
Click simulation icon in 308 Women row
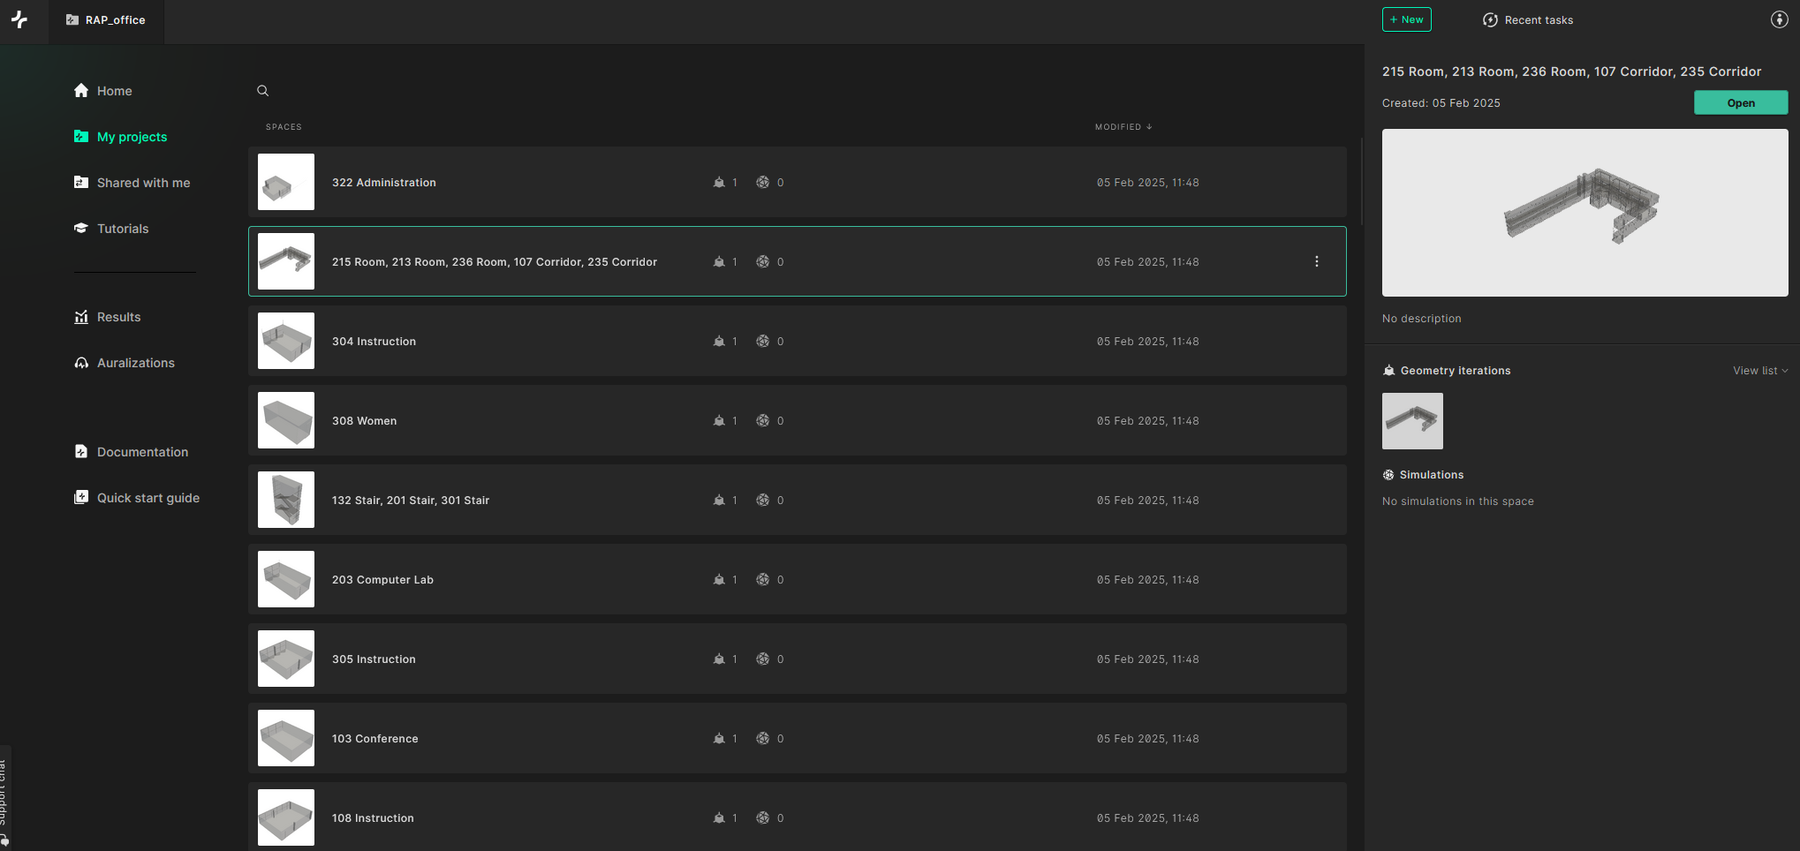point(763,421)
